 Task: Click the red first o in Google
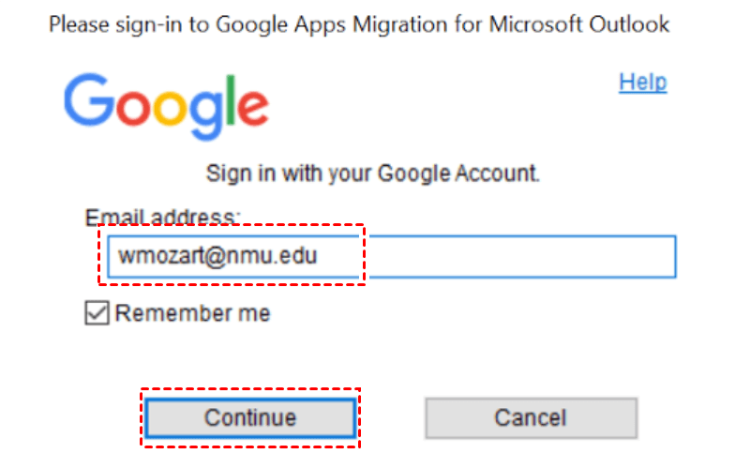[x=132, y=106]
